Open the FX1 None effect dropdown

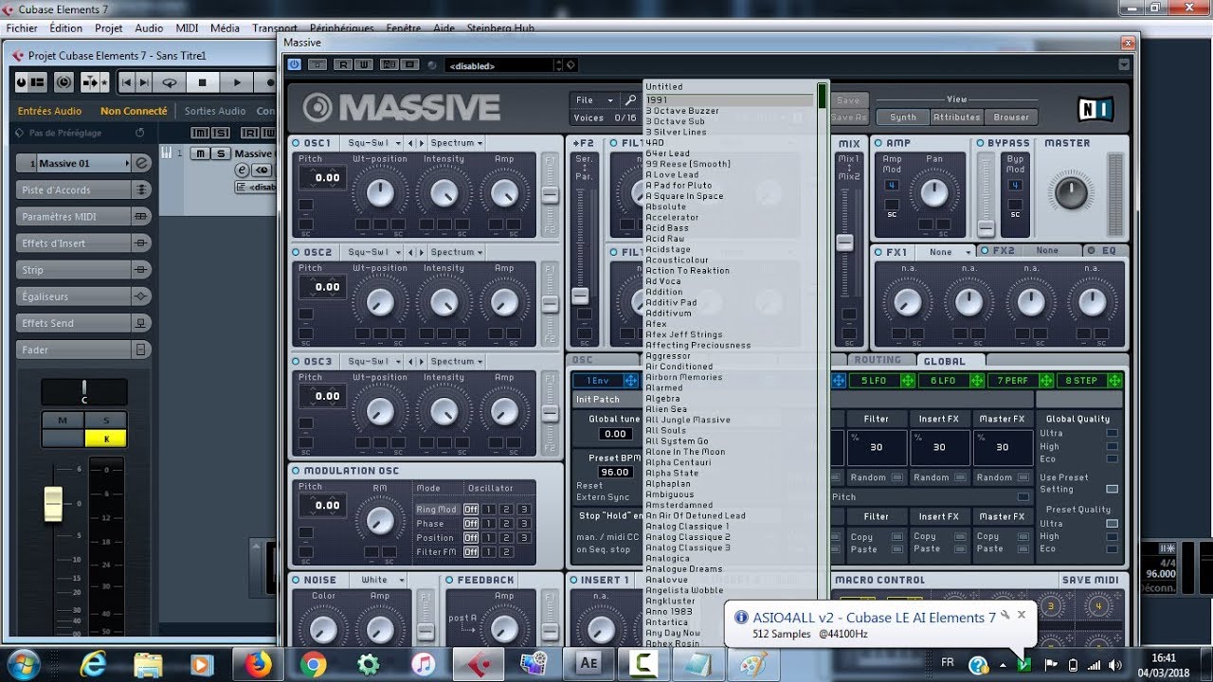click(950, 252)
